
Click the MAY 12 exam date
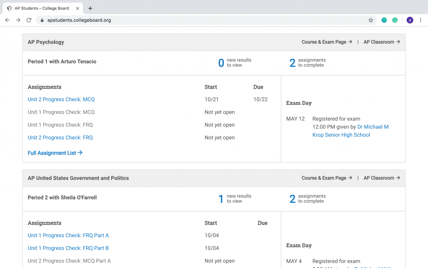[295, 119]
